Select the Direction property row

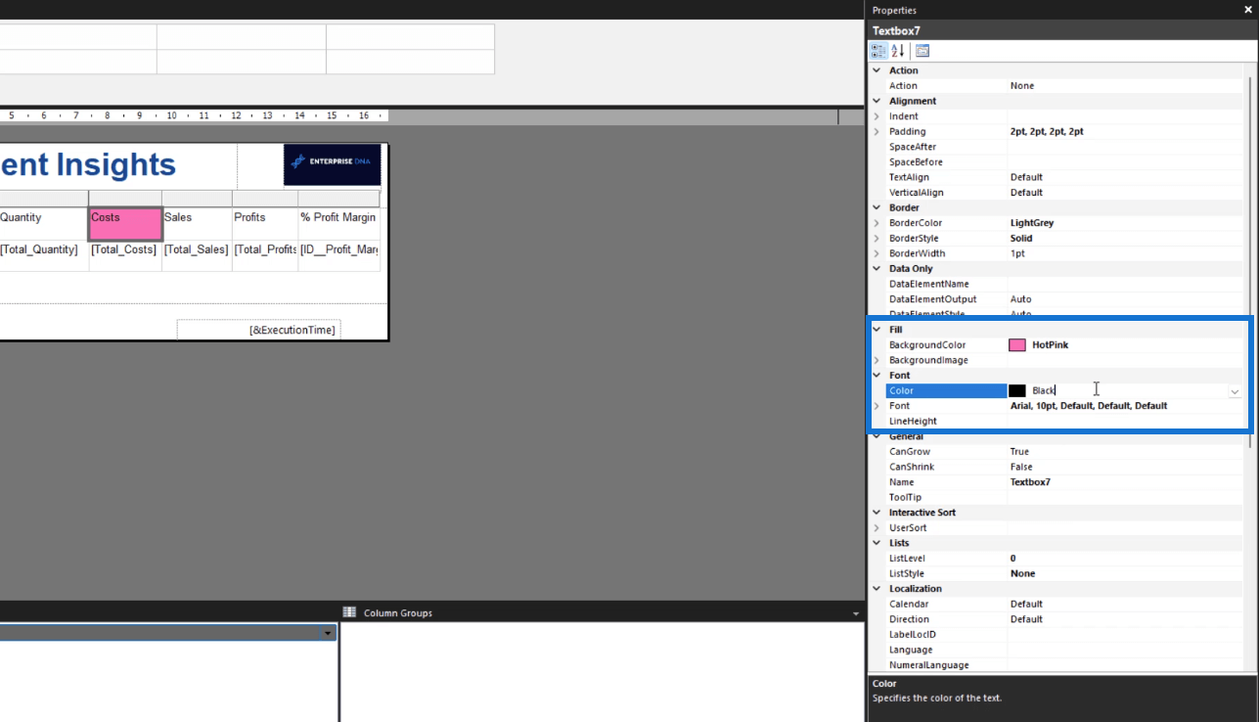[1064, 619]
